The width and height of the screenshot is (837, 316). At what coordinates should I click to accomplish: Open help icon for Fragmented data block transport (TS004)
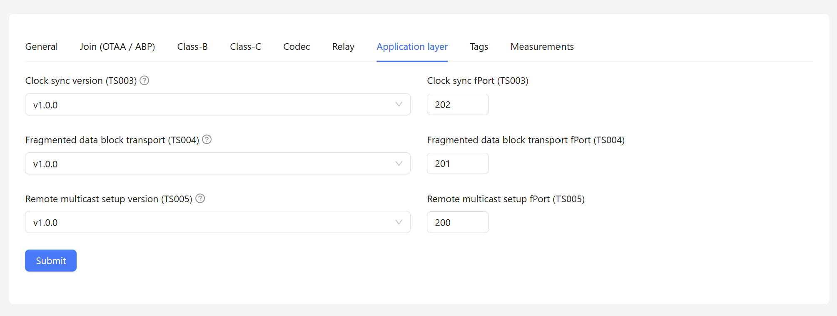pos(207,140)
